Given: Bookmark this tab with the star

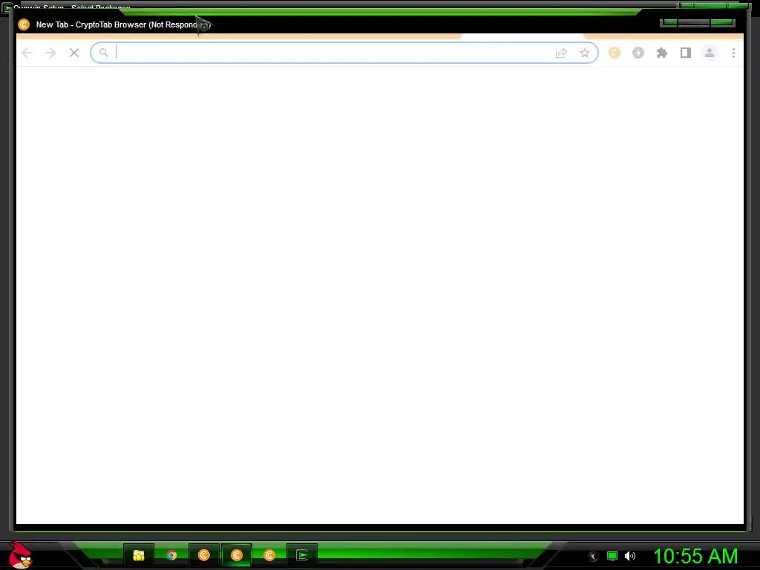Looking at the screenshot, I should tap(585, 53).
